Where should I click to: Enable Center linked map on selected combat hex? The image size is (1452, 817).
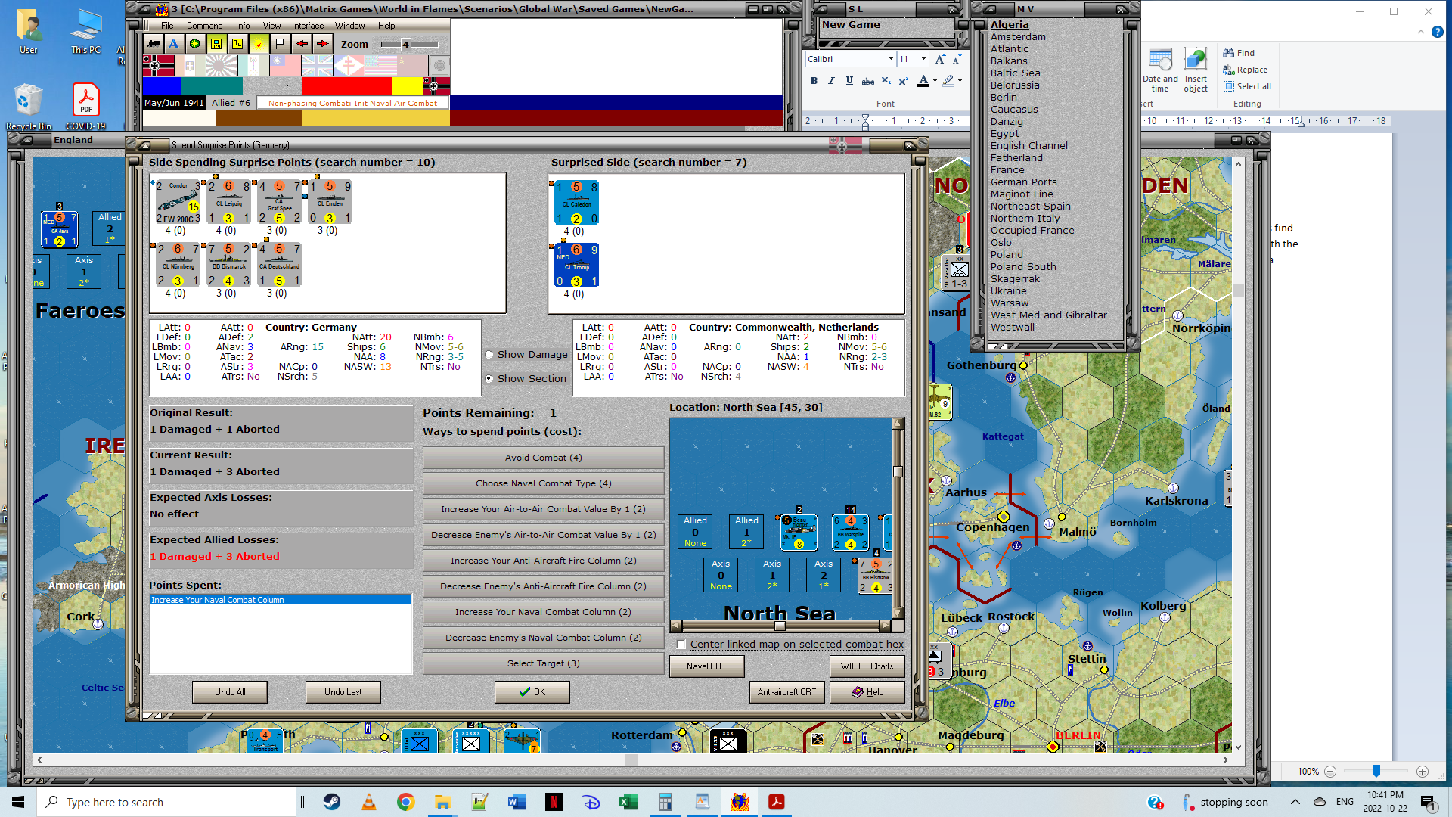681,645
